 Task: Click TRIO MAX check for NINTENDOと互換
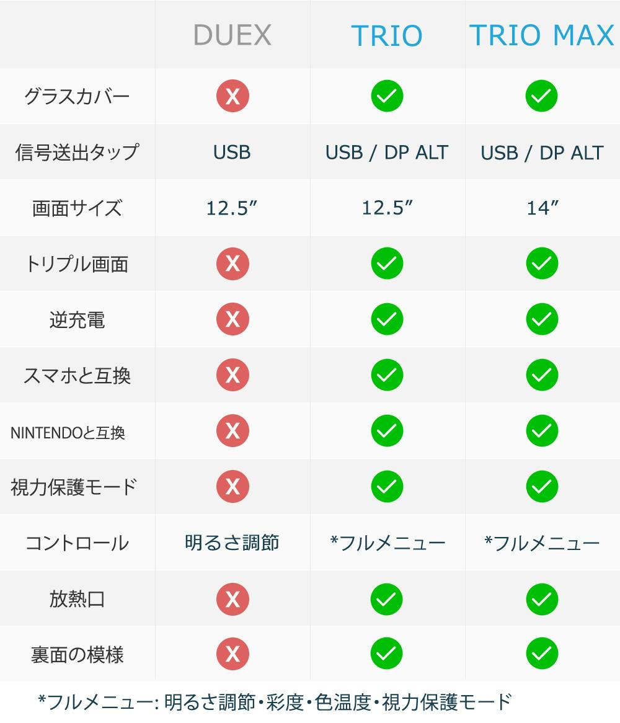[x=541, y=431]
